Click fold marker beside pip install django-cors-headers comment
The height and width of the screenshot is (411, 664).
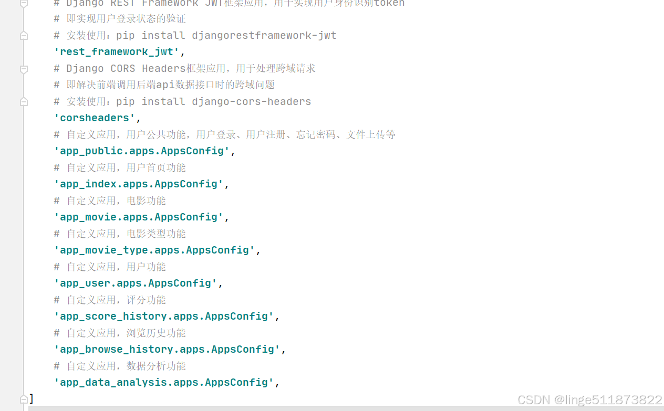click(24, 102)
